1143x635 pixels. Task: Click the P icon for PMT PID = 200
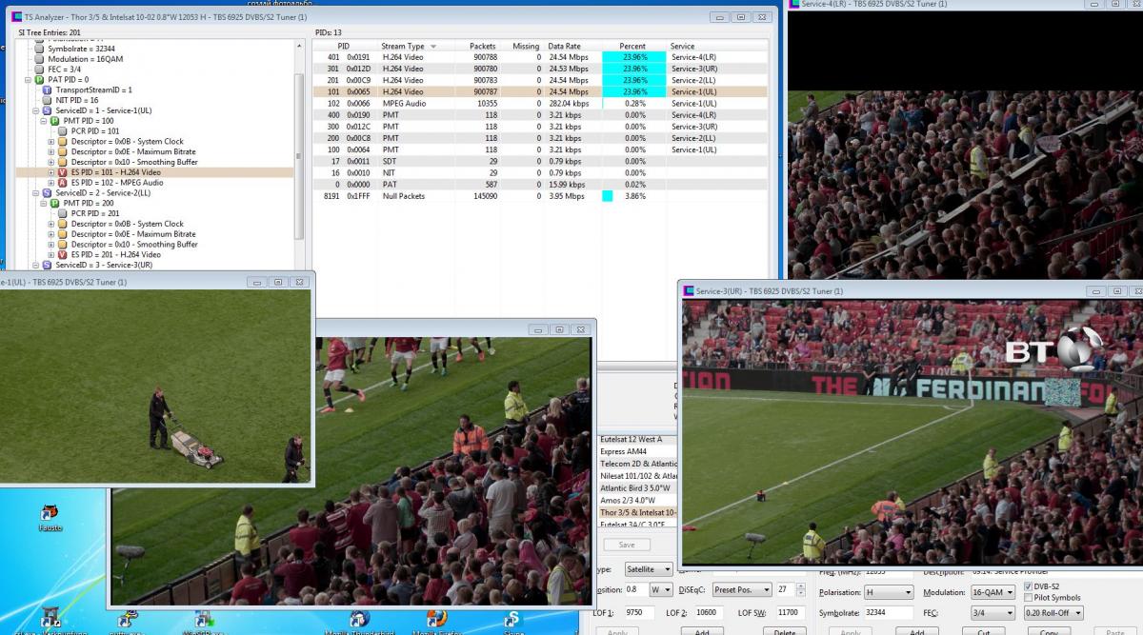point(54,204)
